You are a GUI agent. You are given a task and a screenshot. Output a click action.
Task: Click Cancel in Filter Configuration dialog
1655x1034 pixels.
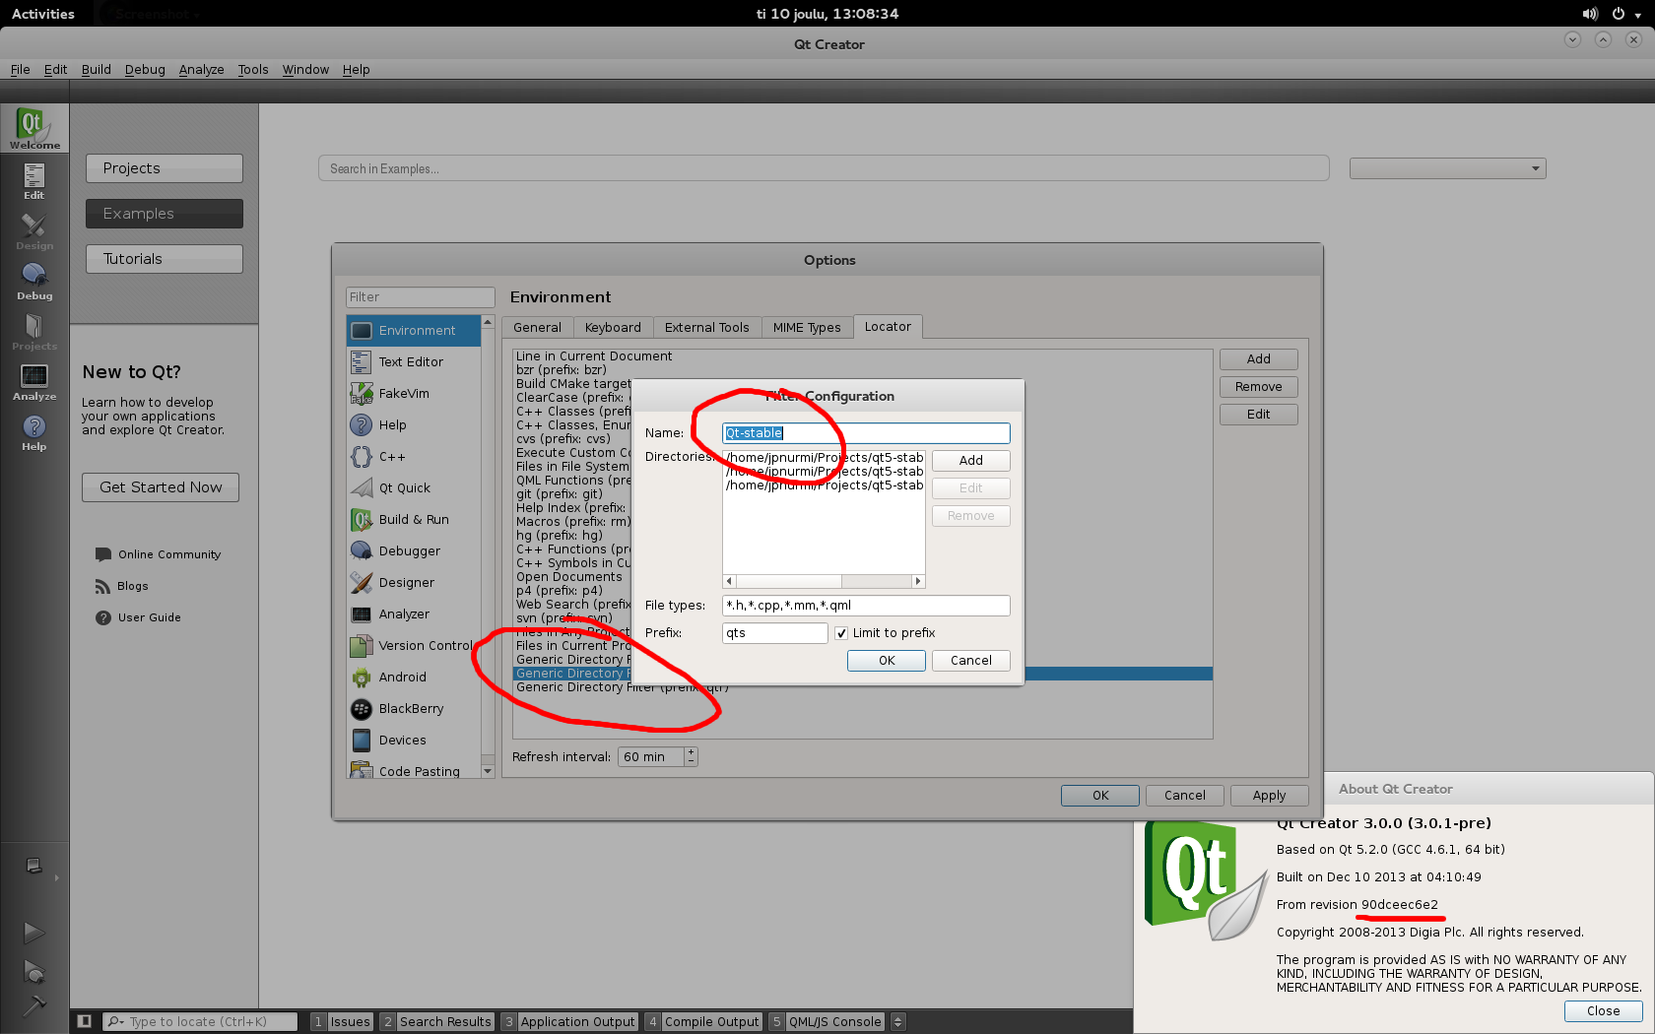pyautogui.click(x=971, y=661)
